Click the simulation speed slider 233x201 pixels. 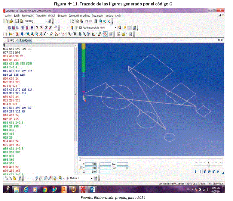[208, 165]
